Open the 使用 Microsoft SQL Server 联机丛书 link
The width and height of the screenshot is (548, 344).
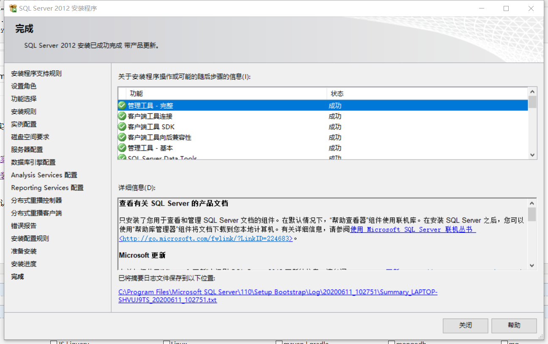pos(413,229)
